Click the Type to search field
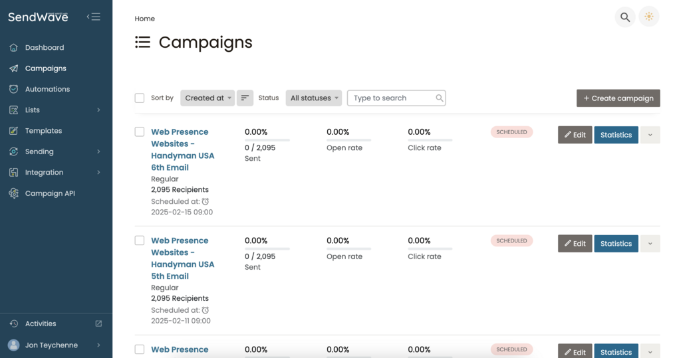This screenshot has width=681, height=358. [392, 98]
